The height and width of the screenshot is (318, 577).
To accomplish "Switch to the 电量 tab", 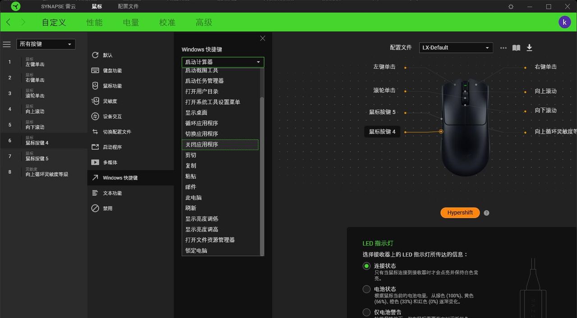I will 131,22.
